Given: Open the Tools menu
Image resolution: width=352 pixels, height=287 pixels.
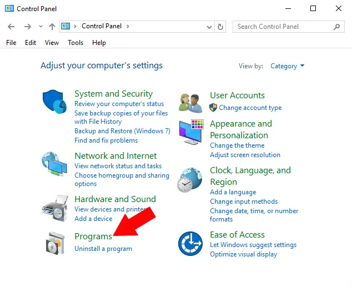Looking at the screenshot, I should pyautogui.click(x=76, y=43).
